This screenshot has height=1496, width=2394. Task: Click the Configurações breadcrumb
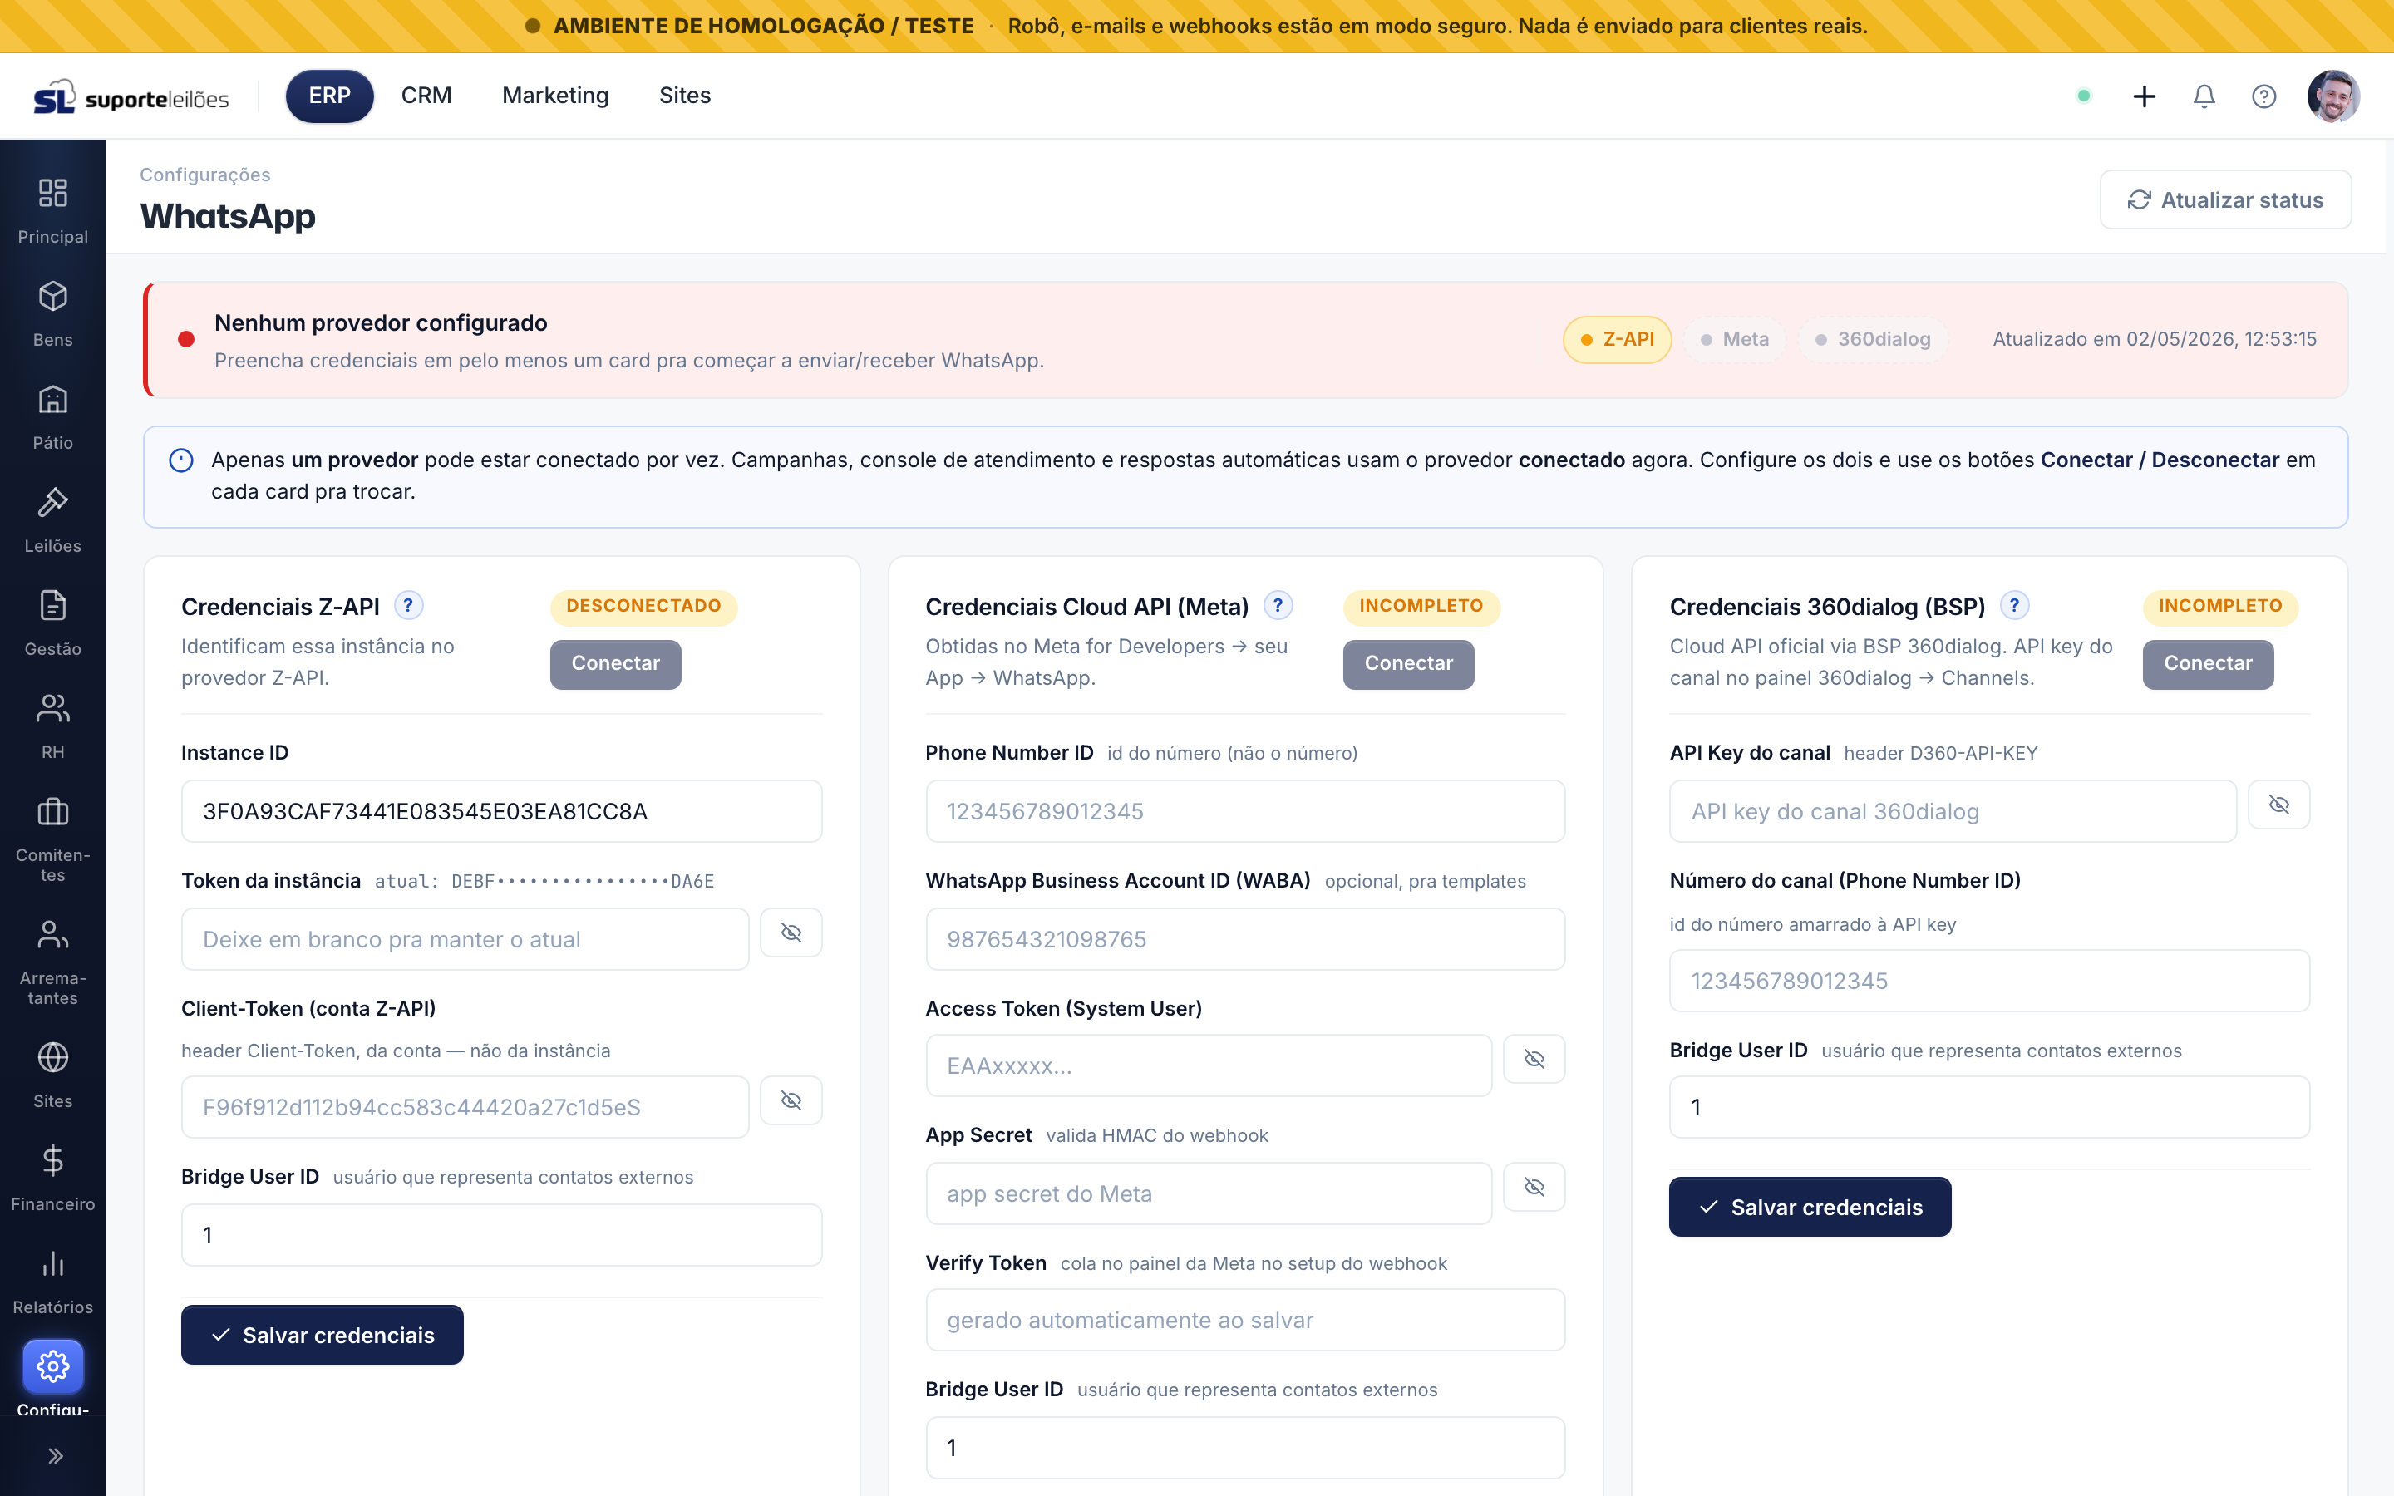(x=204, y=175)
